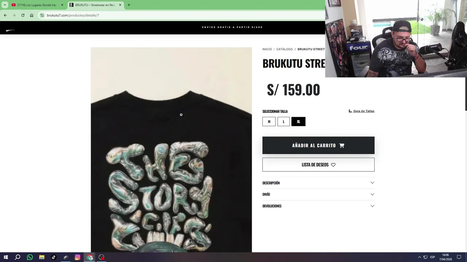The width and height of the screenshot is (467, 262).
Task: Switch to the YouTube Los Lugares tab
Action: coord(37,5)
